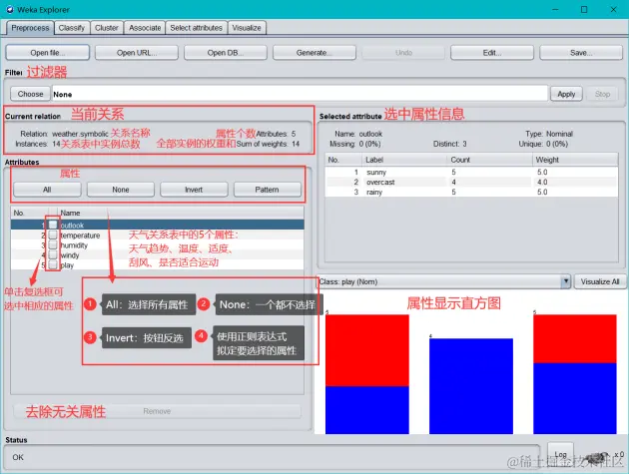
Task: Click the OK status text
Action: coord(18,457)
